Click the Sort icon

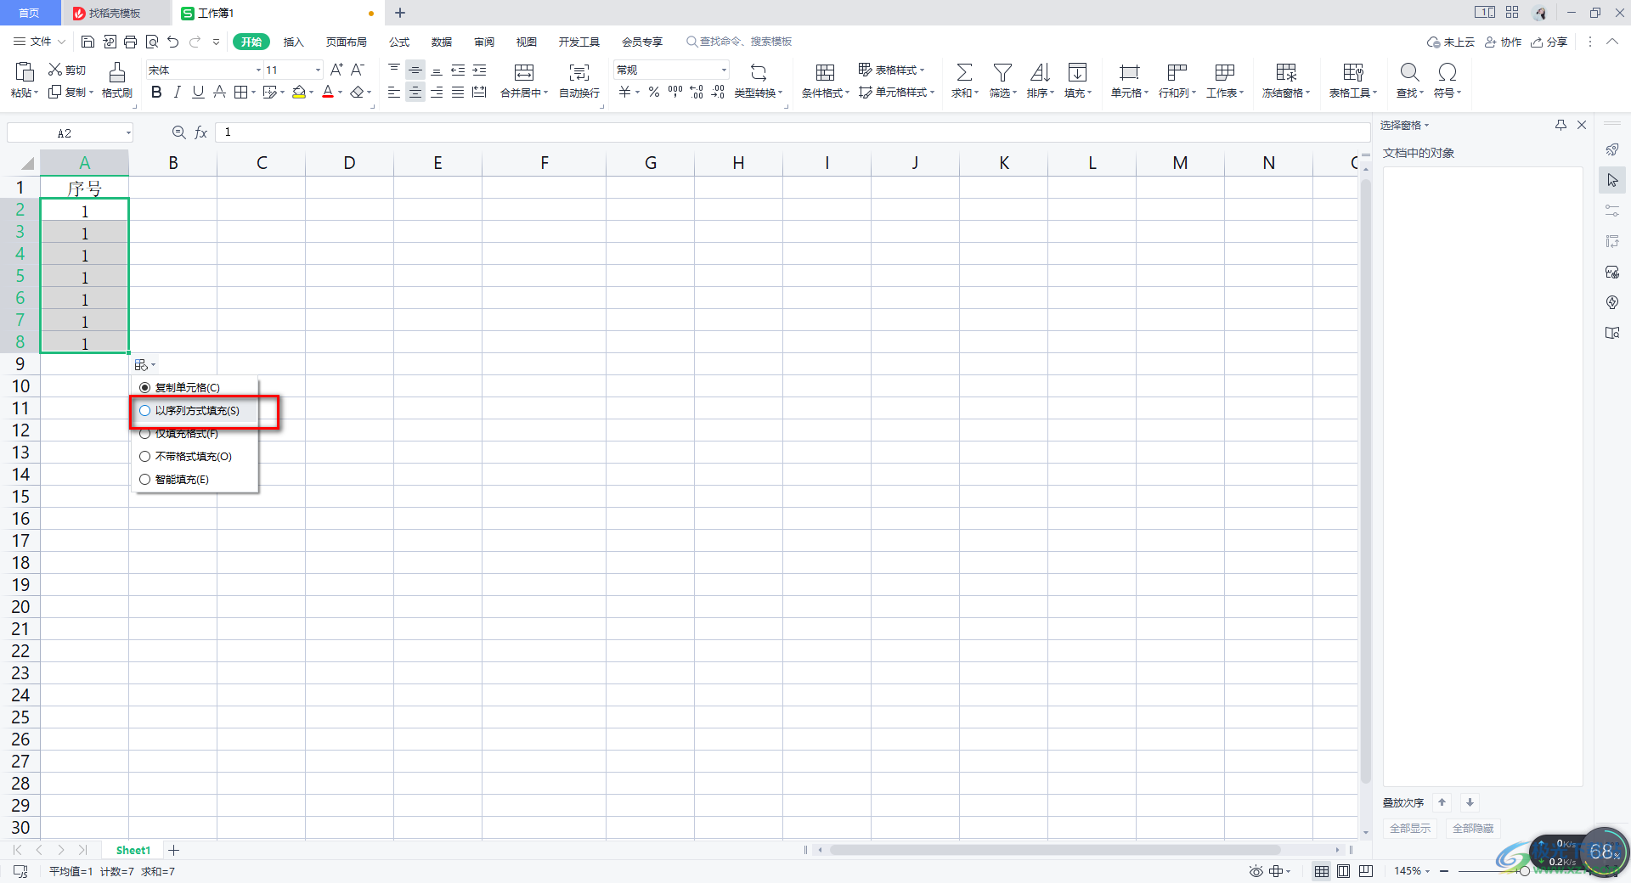(1040, 72)
